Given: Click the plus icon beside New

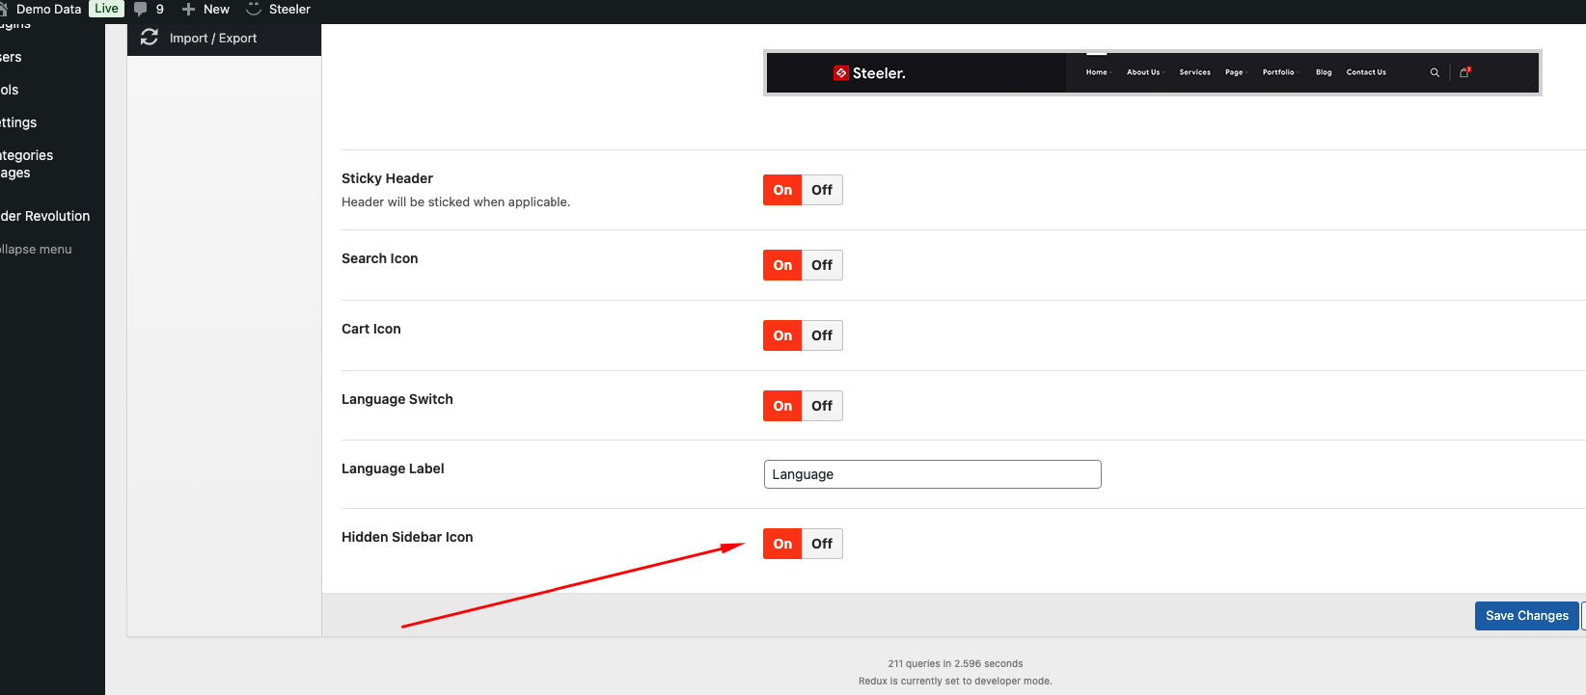Looking at the screenshot, I should 188,9.
